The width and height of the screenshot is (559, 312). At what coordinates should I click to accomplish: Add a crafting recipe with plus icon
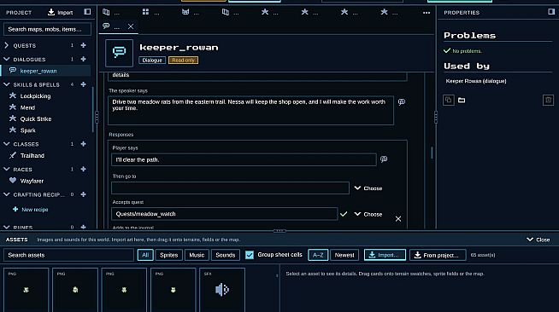(x=83, y=194)
